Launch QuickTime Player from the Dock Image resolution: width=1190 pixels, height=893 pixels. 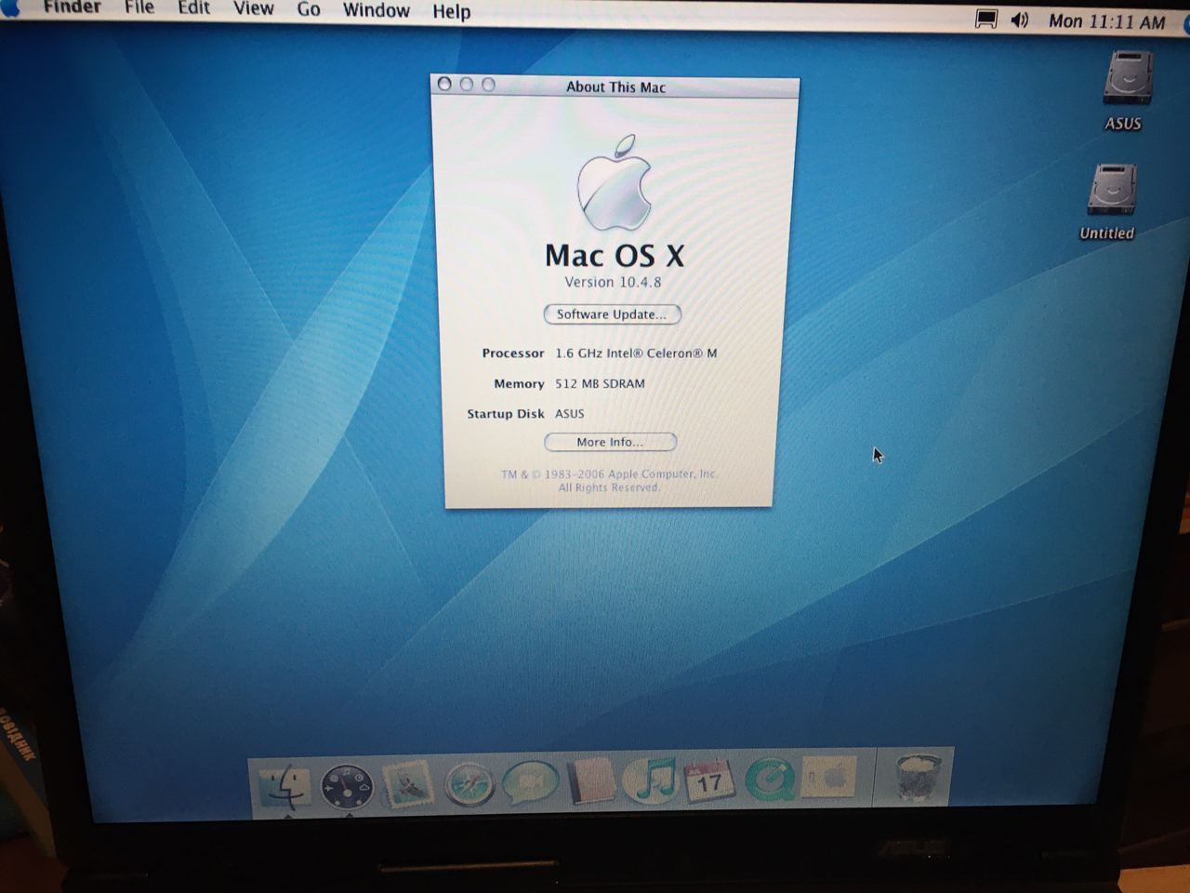point(770,779)
